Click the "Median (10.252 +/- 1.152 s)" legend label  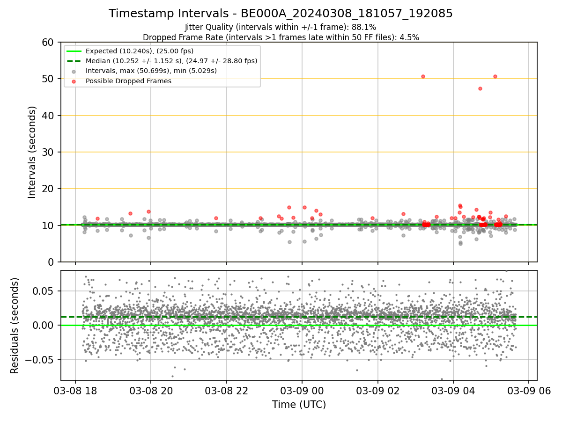coord(171,61)
